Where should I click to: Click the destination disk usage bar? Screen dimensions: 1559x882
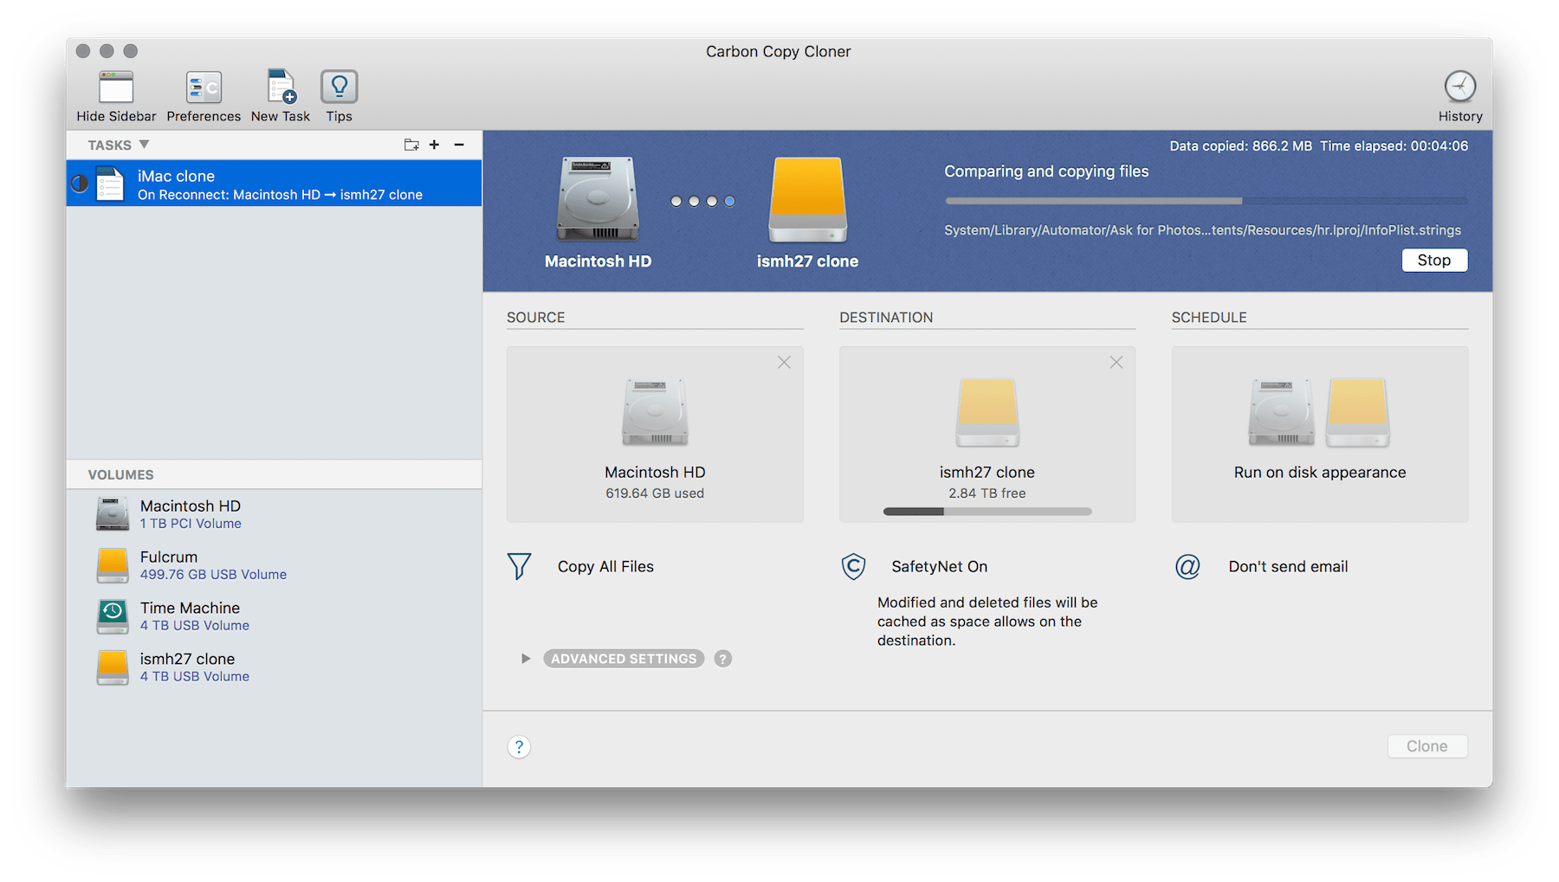coord(987,512)
